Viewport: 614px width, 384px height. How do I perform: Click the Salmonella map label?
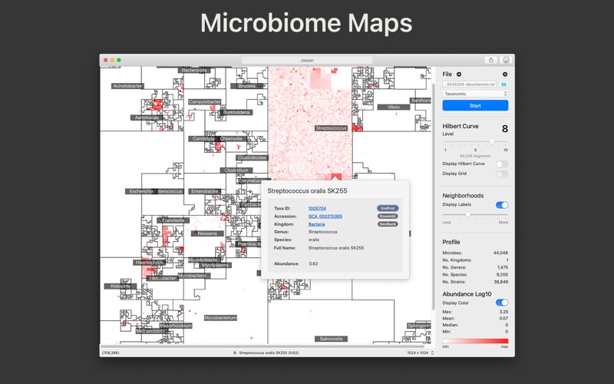332,339
